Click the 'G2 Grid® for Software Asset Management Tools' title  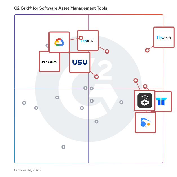[61, 8]
